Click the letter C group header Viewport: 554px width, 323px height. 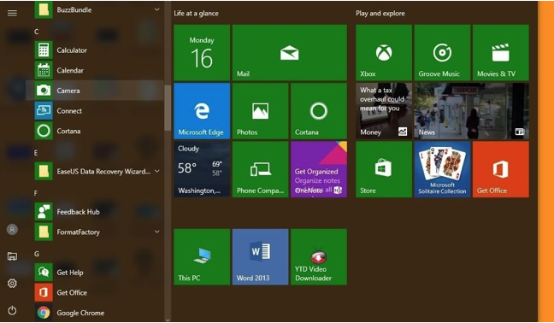[37, 32]
